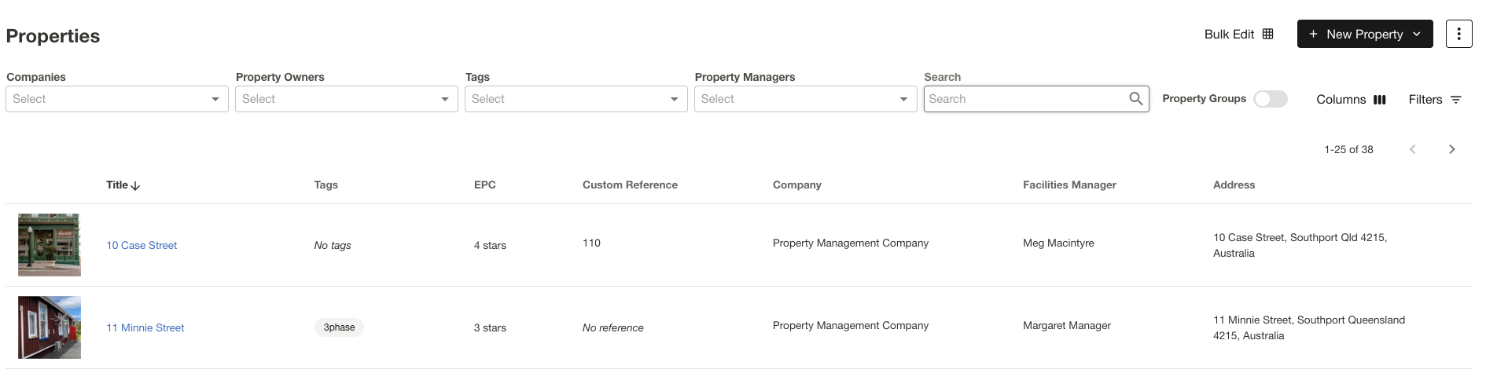
Task: Click the 10 Case Street thumbnail image
Action: (x=50, y=245)
